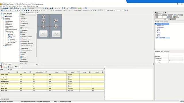The height and width of the screenshot is (103, 184).
Task: Switch to File View tab
Action: (4, 64)
